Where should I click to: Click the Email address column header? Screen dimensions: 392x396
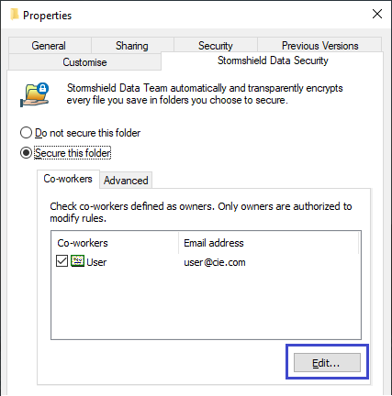268,243
